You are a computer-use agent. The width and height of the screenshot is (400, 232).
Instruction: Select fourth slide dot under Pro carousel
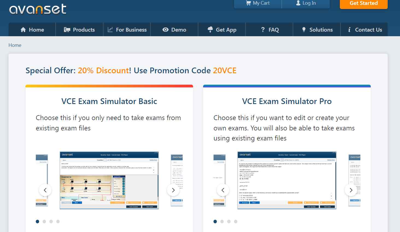pos(235,221)
